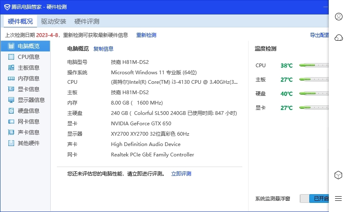Click the NVIDIA GeForce GTX 650 text
The height and width of the screenshot is (212, 345).
pos(141,123)
